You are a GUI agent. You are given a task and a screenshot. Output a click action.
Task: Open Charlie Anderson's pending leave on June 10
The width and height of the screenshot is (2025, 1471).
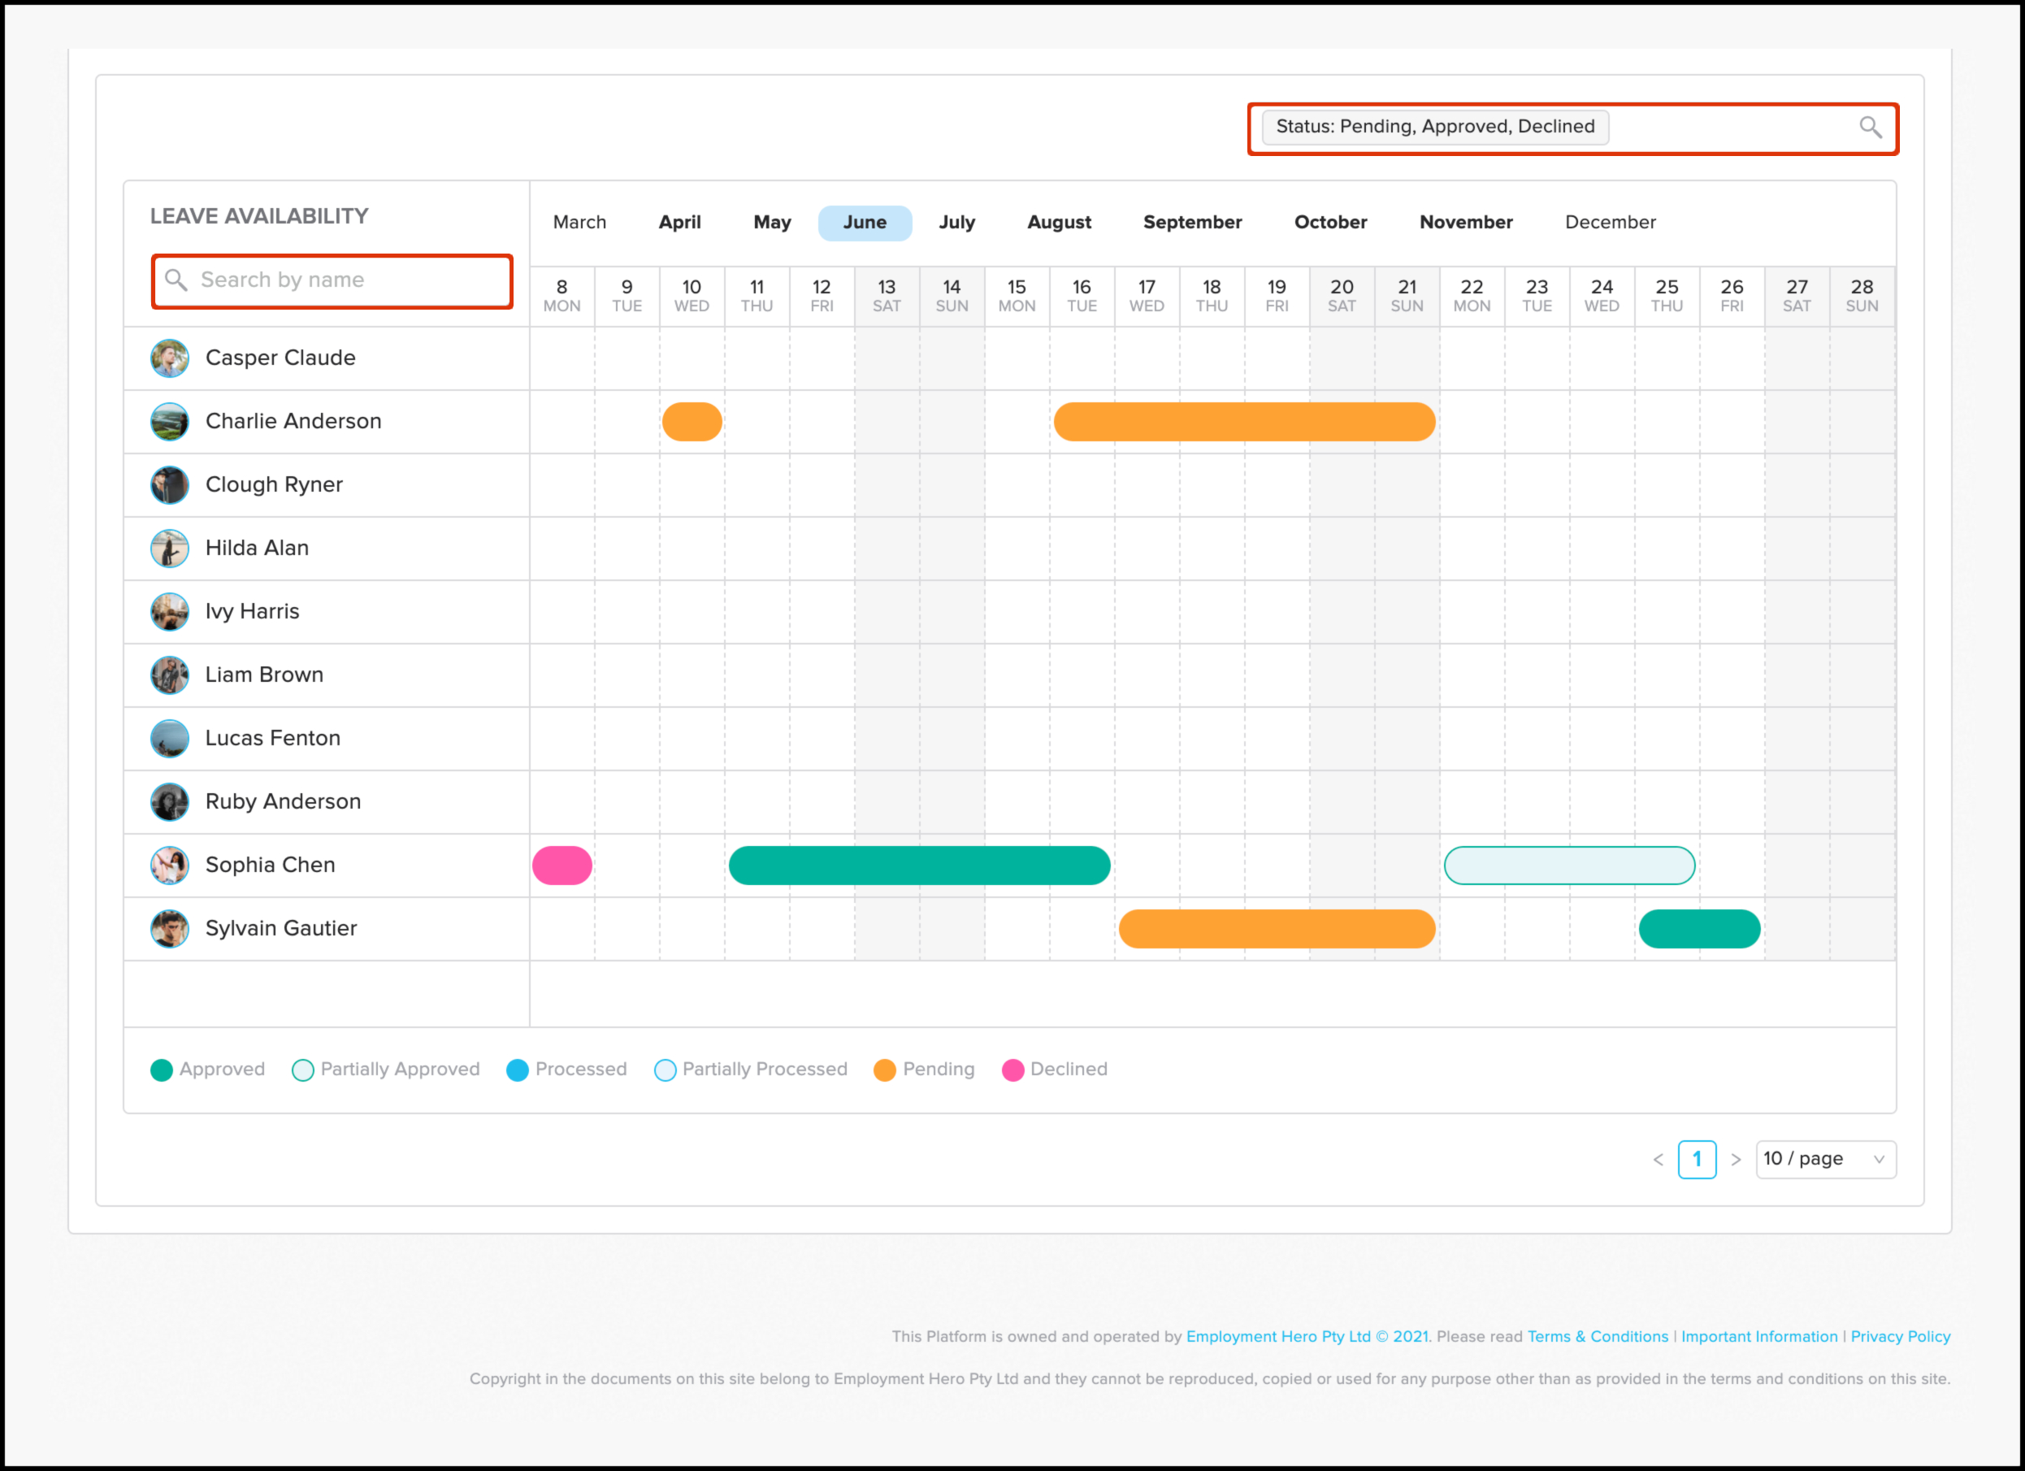(x=692, y=422)
